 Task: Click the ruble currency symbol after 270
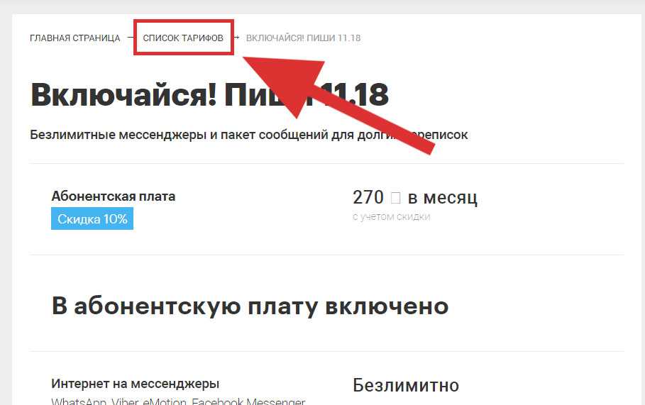point(395,198)
